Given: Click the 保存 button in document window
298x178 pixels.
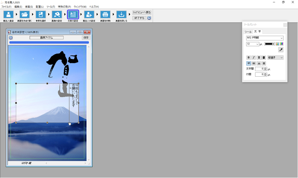Looking at the screenshot, I should 86,37.
